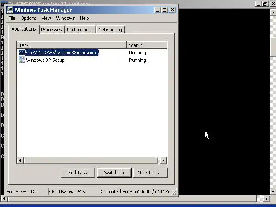This screenshot has width=276, height=207.
Task: Maximize the Windows Task Manager window
Action: point(164,10)
